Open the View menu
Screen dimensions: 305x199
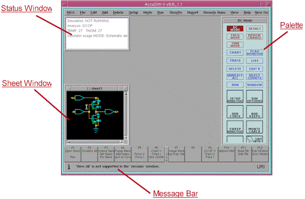(234, 12)
